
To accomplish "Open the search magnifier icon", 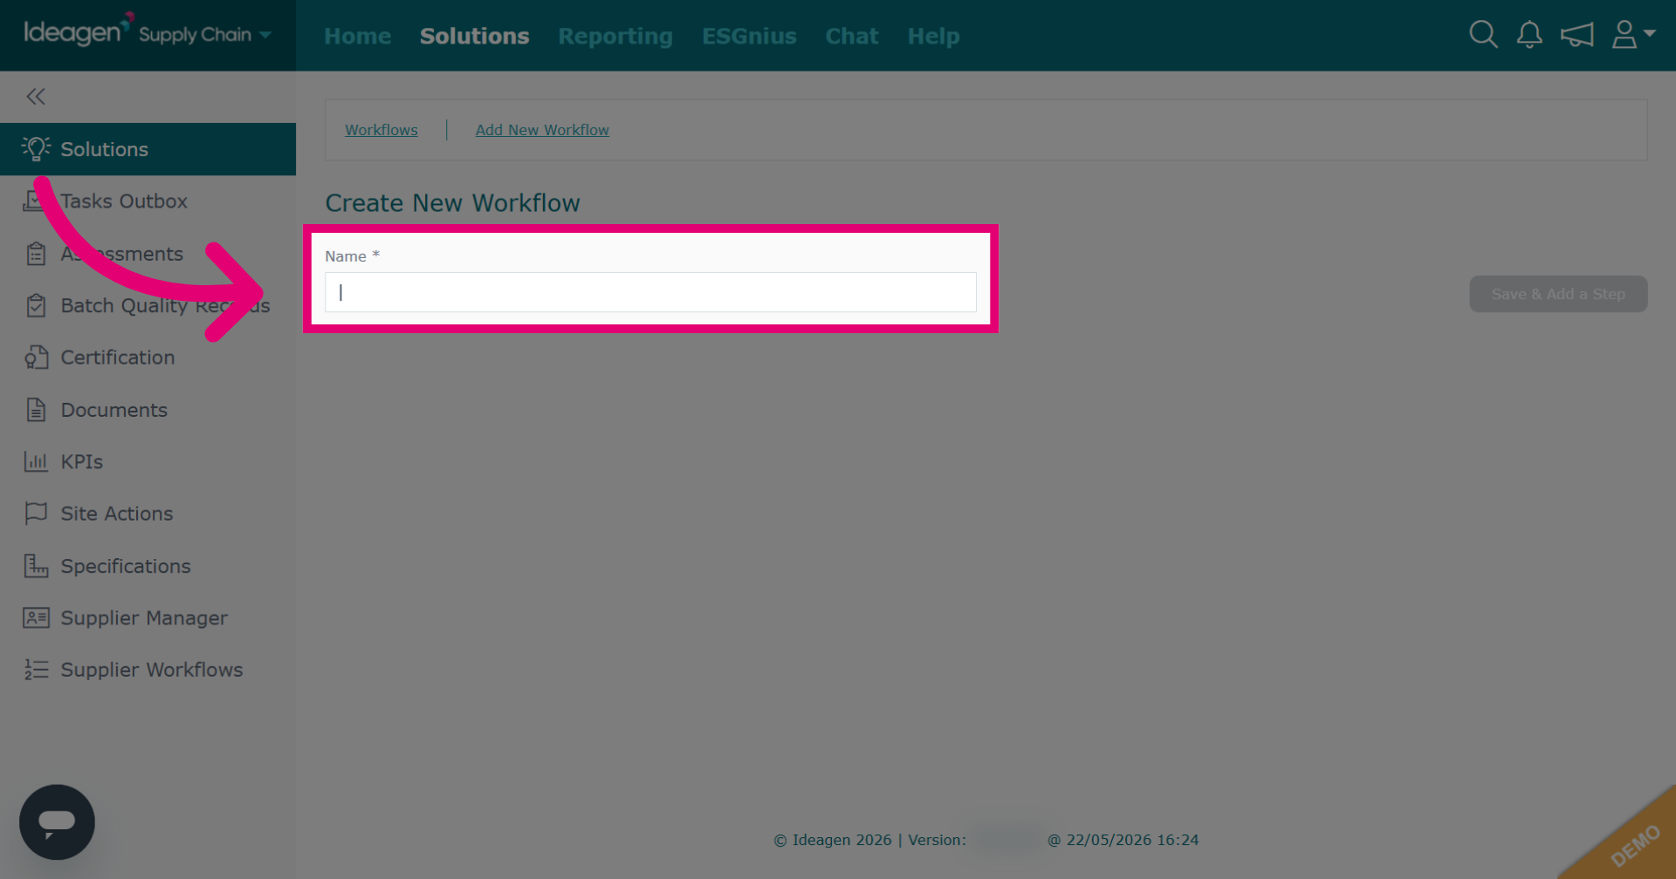I will [1483, 35].
